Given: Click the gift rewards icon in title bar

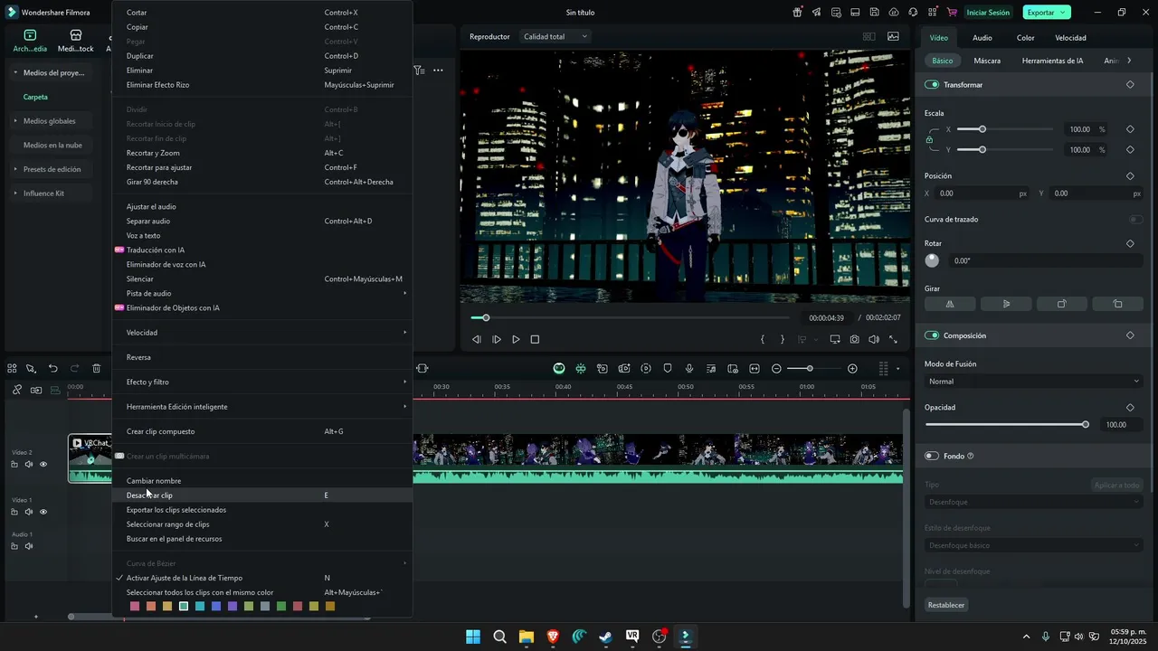Looking at the screenshot, I should tap(797, 13).
